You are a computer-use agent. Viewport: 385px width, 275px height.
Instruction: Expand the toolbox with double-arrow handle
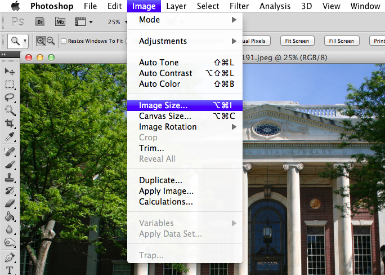point(5,54)
